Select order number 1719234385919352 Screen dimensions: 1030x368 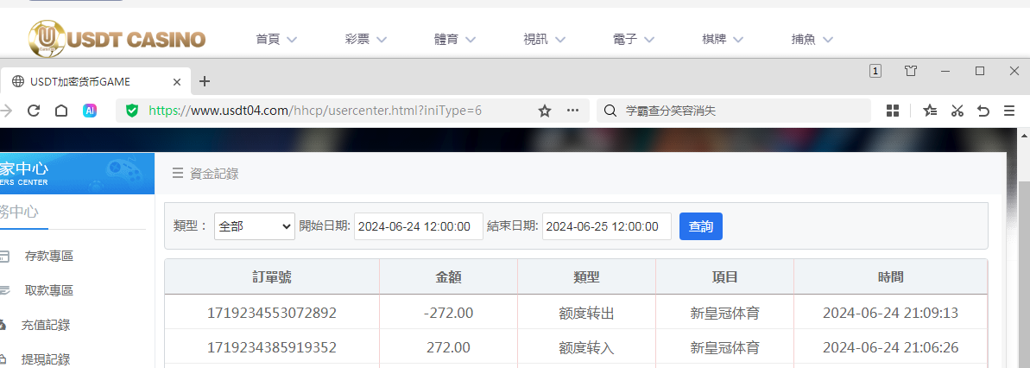[272, 347]
